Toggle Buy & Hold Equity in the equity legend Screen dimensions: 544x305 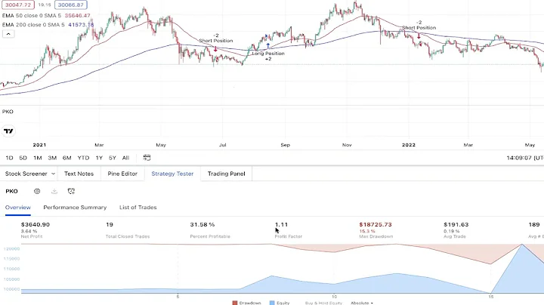pos(323,303)
